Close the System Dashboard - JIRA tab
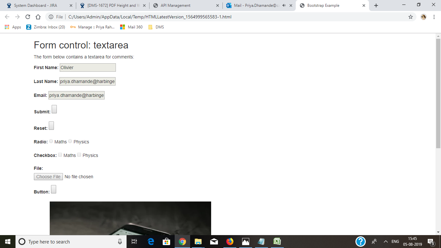Screen dimensions: 441x248 [71, 5]
